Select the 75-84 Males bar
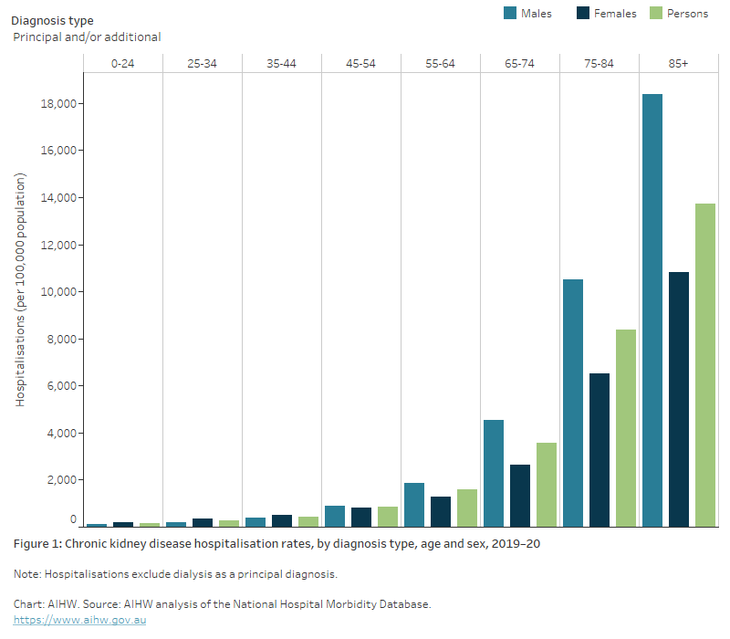730x639 pixels. (x=573, y=403)
